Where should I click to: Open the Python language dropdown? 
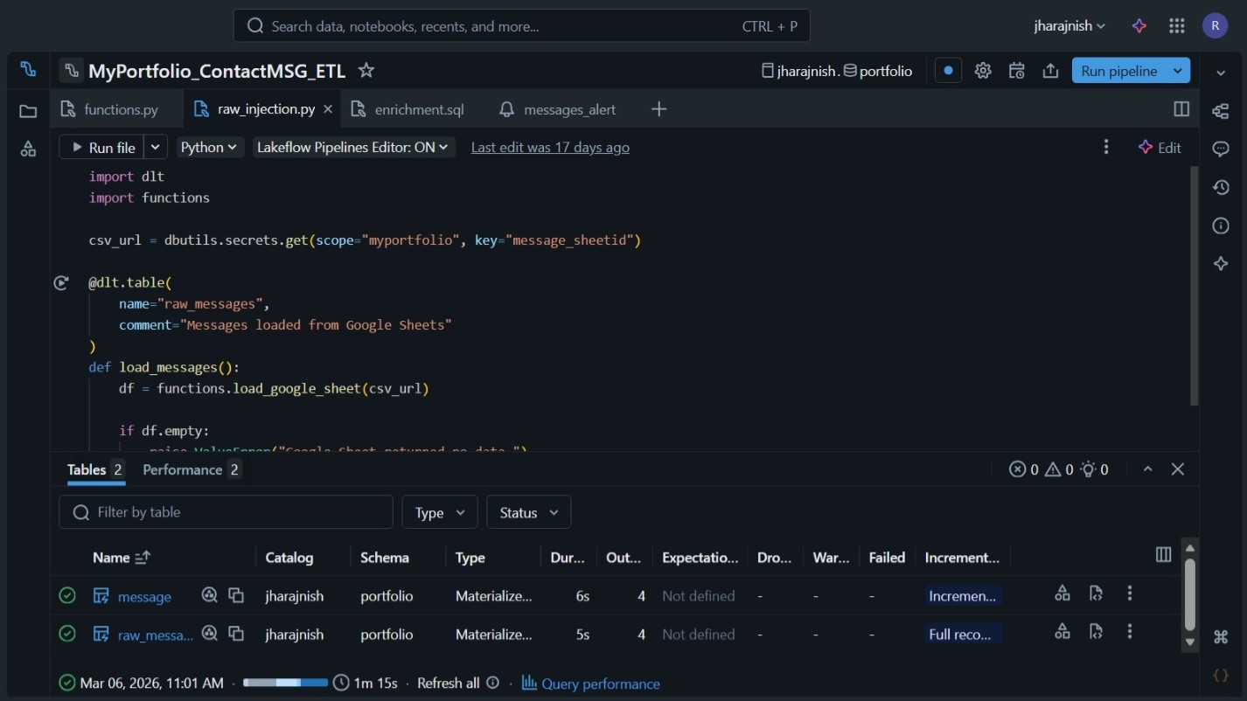pyautogui.click(x=209, y=148)
